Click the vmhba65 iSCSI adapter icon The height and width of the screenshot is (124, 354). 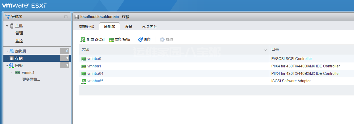coord(84,81)
